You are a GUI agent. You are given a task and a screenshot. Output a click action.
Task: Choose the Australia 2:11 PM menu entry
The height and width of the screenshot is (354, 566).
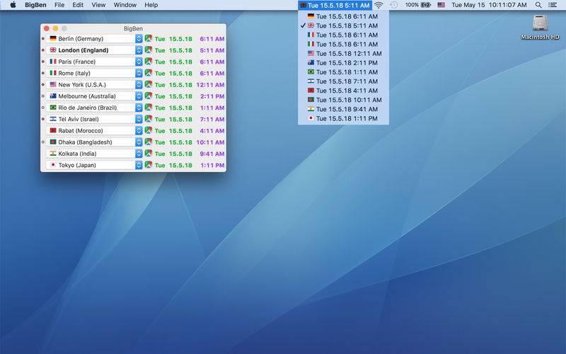pyautogui.click(x=343, y=62)
